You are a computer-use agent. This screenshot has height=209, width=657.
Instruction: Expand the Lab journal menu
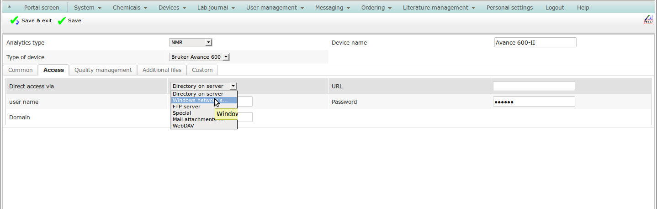[216, 8]
